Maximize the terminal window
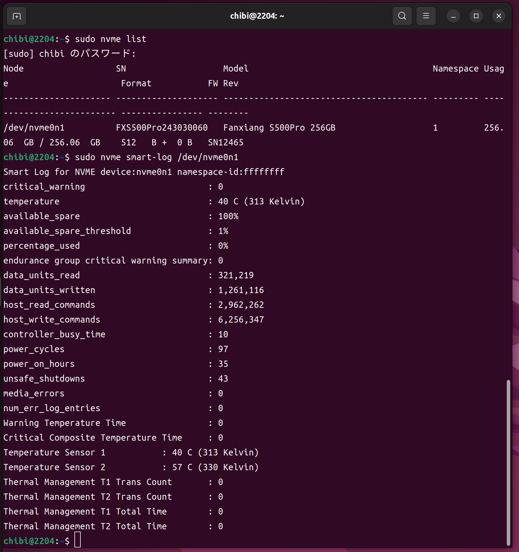The height and width of the screenshot is (552, 519). 476,16
